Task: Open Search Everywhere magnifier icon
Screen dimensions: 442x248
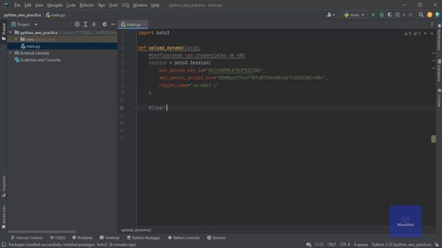Action: tap(421, 14)
